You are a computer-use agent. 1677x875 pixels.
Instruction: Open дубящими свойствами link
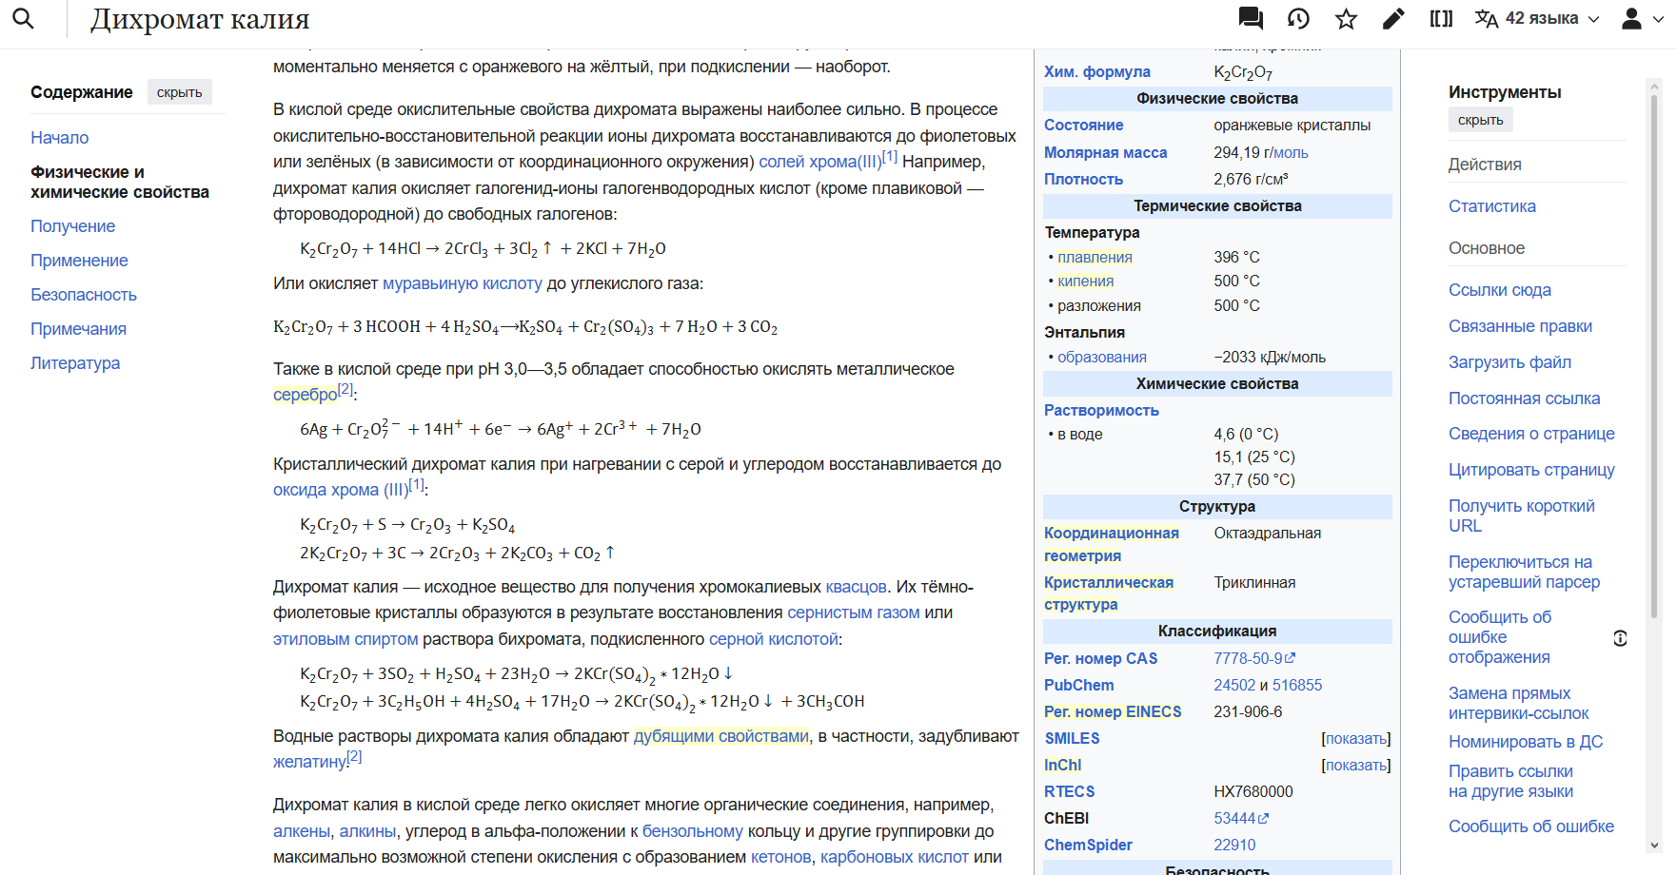coord(721,736)
